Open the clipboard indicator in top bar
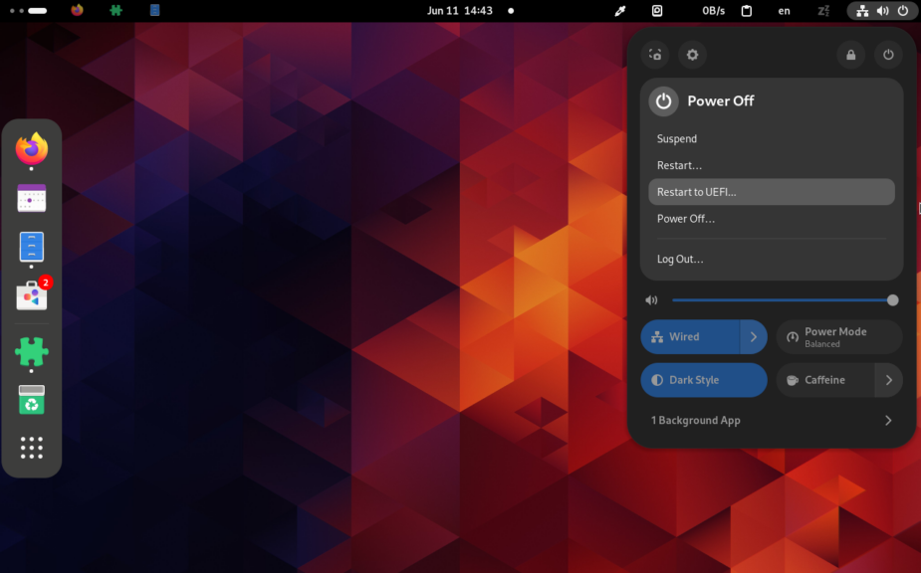 tap(747, 11)
